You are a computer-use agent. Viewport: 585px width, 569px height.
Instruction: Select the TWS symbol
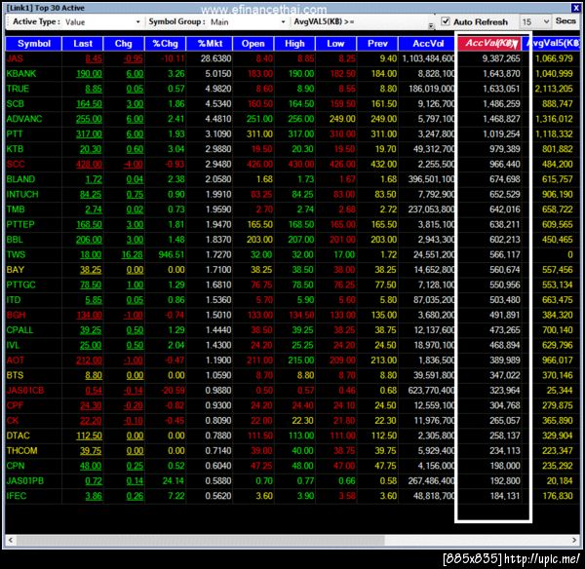16,254
